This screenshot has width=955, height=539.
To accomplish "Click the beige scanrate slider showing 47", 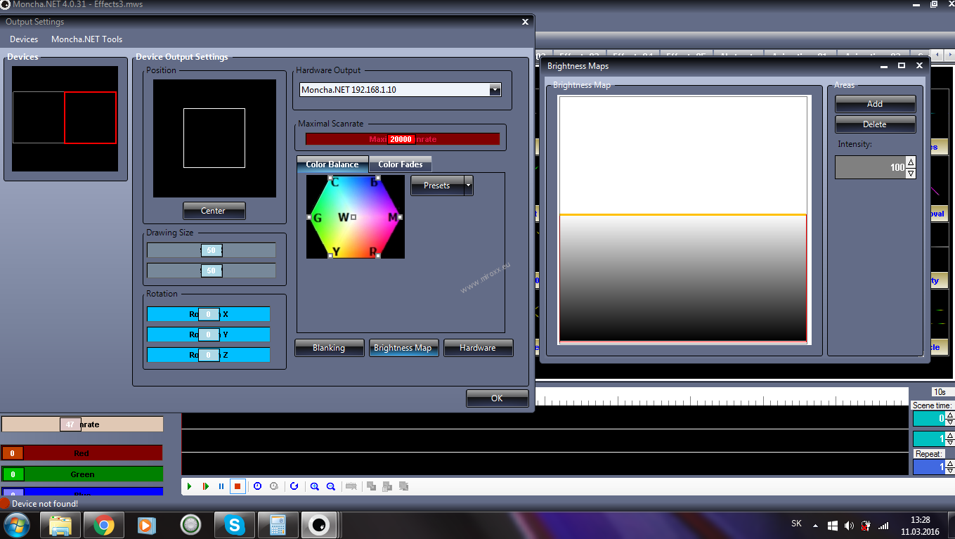I will tap(82, 424).
